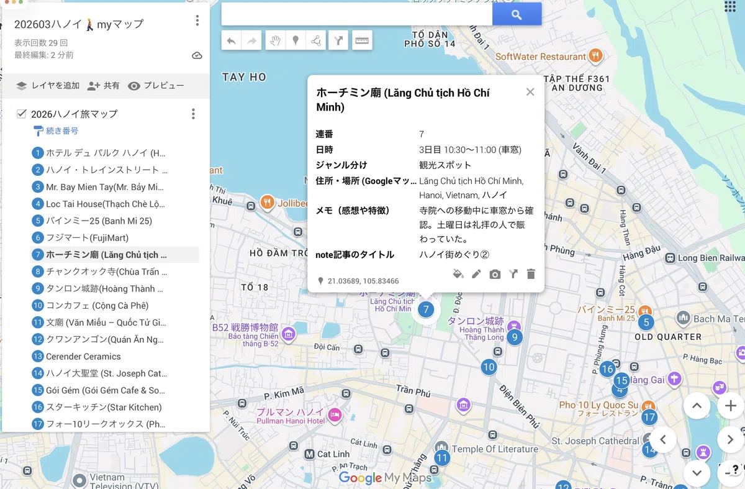
Task: Zoom in with the plus button
Action: 731,406
